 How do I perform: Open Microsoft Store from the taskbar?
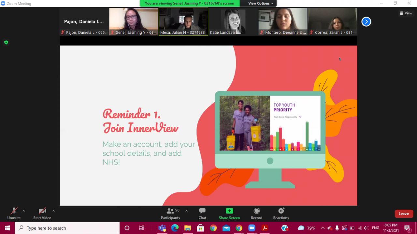pos(200,228)
